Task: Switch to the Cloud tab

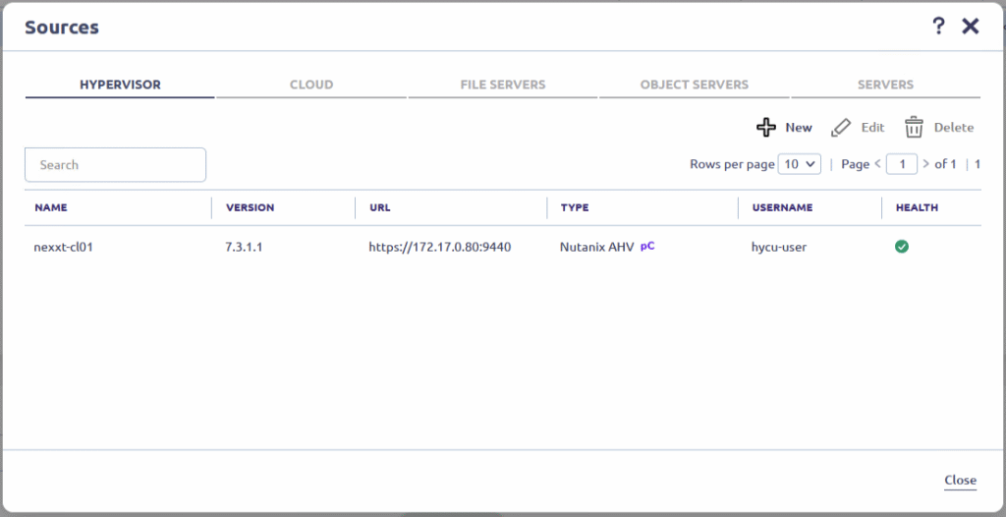Action: coord(310,85)
